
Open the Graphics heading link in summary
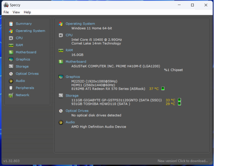click(x=73, y=77)
